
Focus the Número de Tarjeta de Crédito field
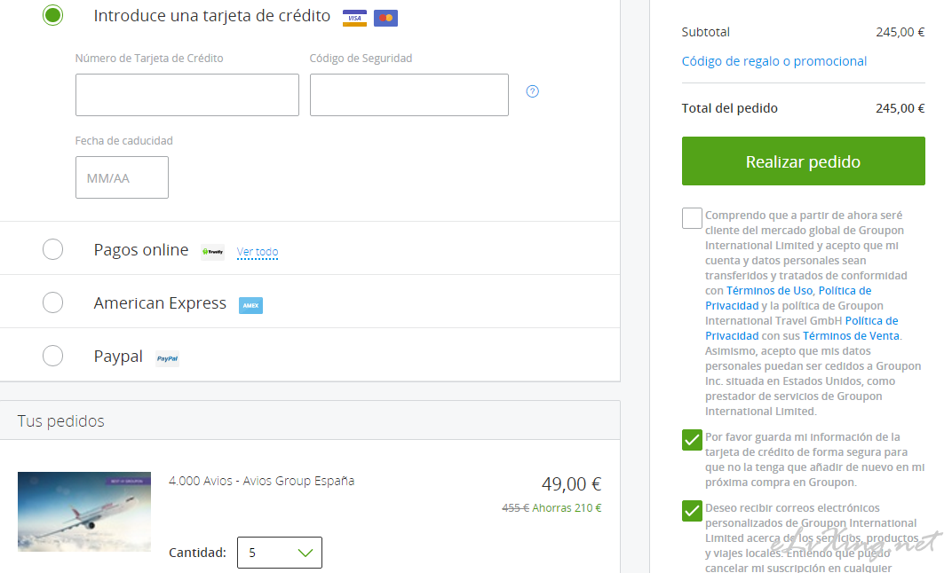pyautogui.click(x=187, y=95)
